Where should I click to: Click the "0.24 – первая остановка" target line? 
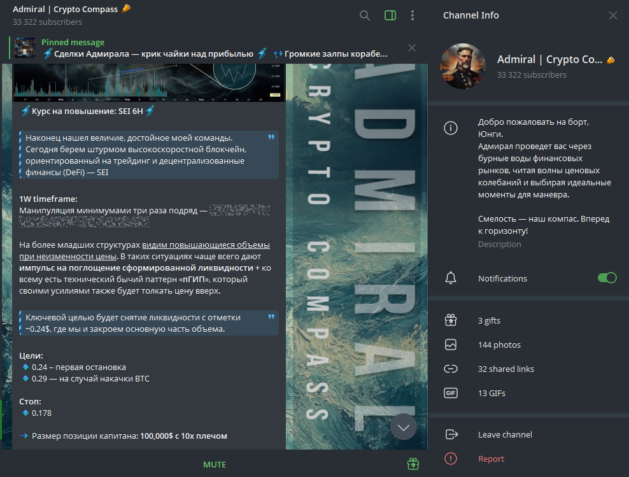coord(79,367)
